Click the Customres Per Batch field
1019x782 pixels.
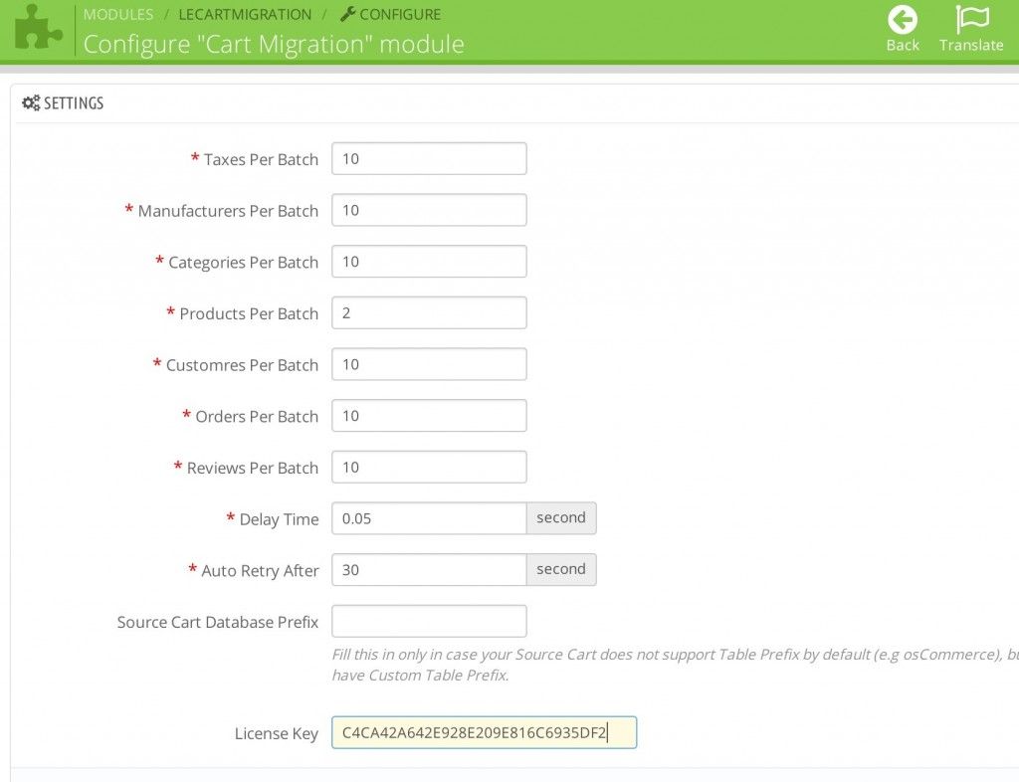pos(429,364)
